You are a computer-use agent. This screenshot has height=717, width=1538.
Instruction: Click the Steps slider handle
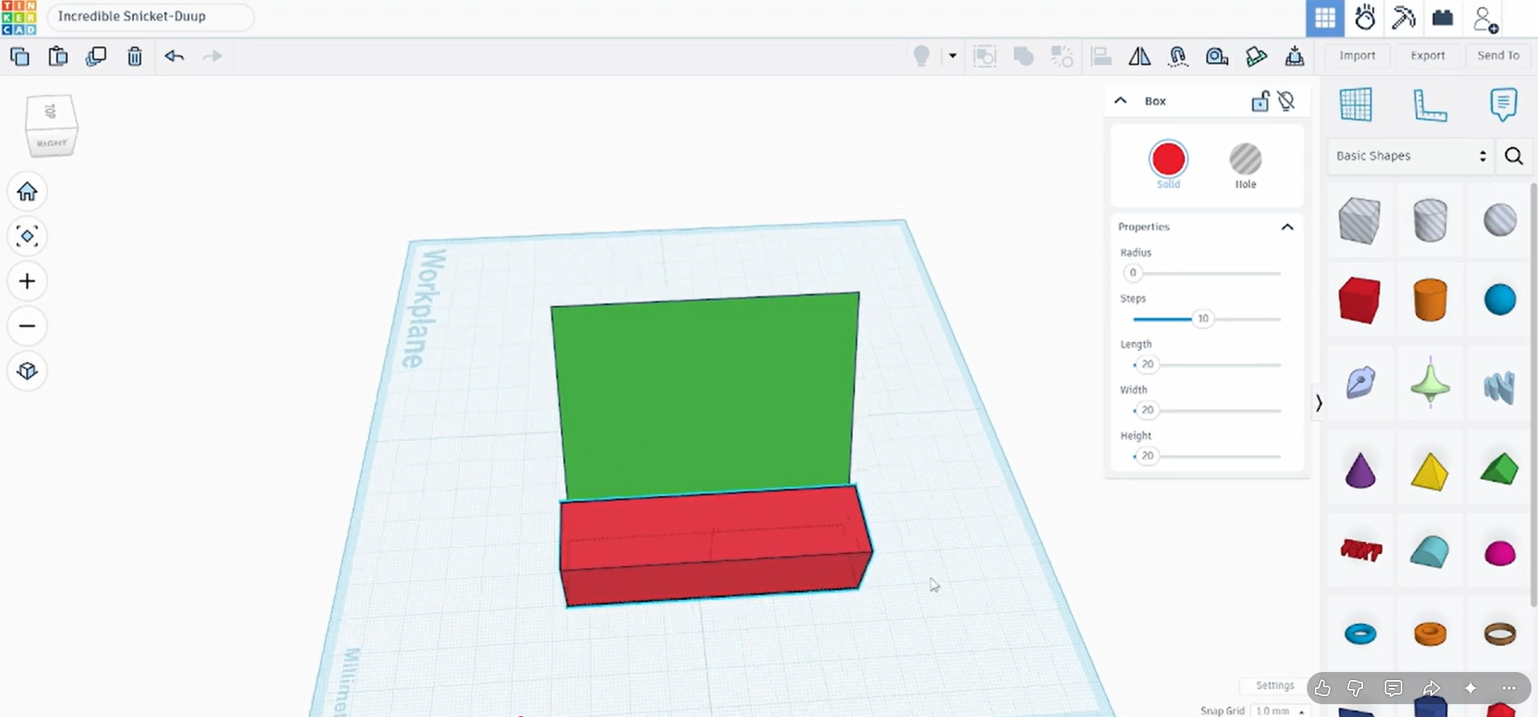tap(1202, 319)
